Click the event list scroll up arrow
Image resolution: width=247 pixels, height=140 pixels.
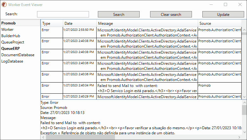[244, 30]
